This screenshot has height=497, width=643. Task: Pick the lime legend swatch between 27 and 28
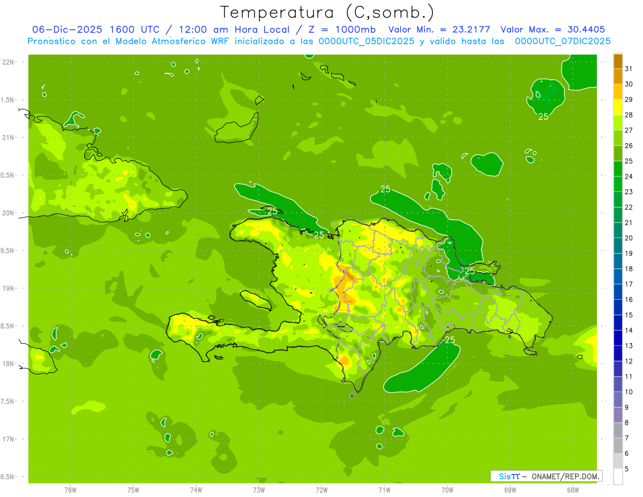click(x=618, y=123)
